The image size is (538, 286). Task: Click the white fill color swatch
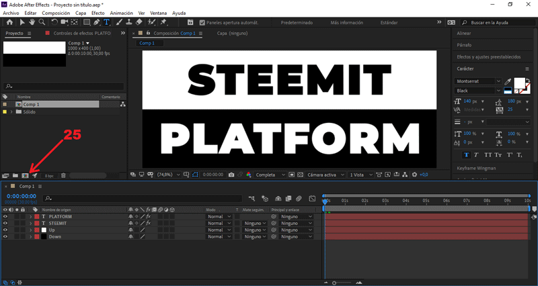(x=518, y=83)
